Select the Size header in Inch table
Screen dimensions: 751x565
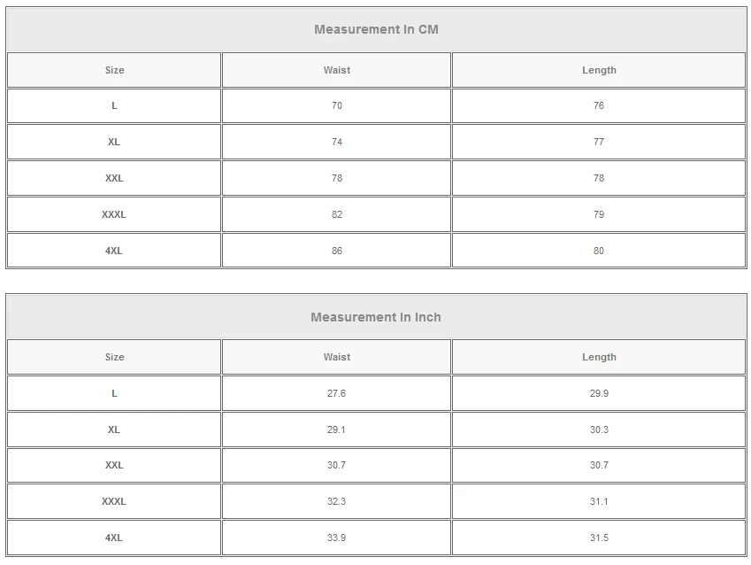114,357
